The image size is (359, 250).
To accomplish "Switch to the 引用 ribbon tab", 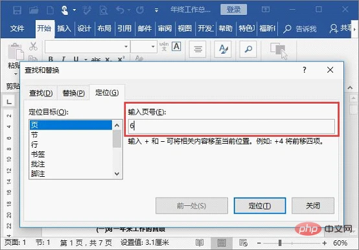I will coord(124,28).
